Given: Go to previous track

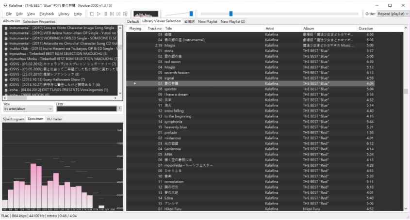Looking at the screenshot, I should coord(112,14).
